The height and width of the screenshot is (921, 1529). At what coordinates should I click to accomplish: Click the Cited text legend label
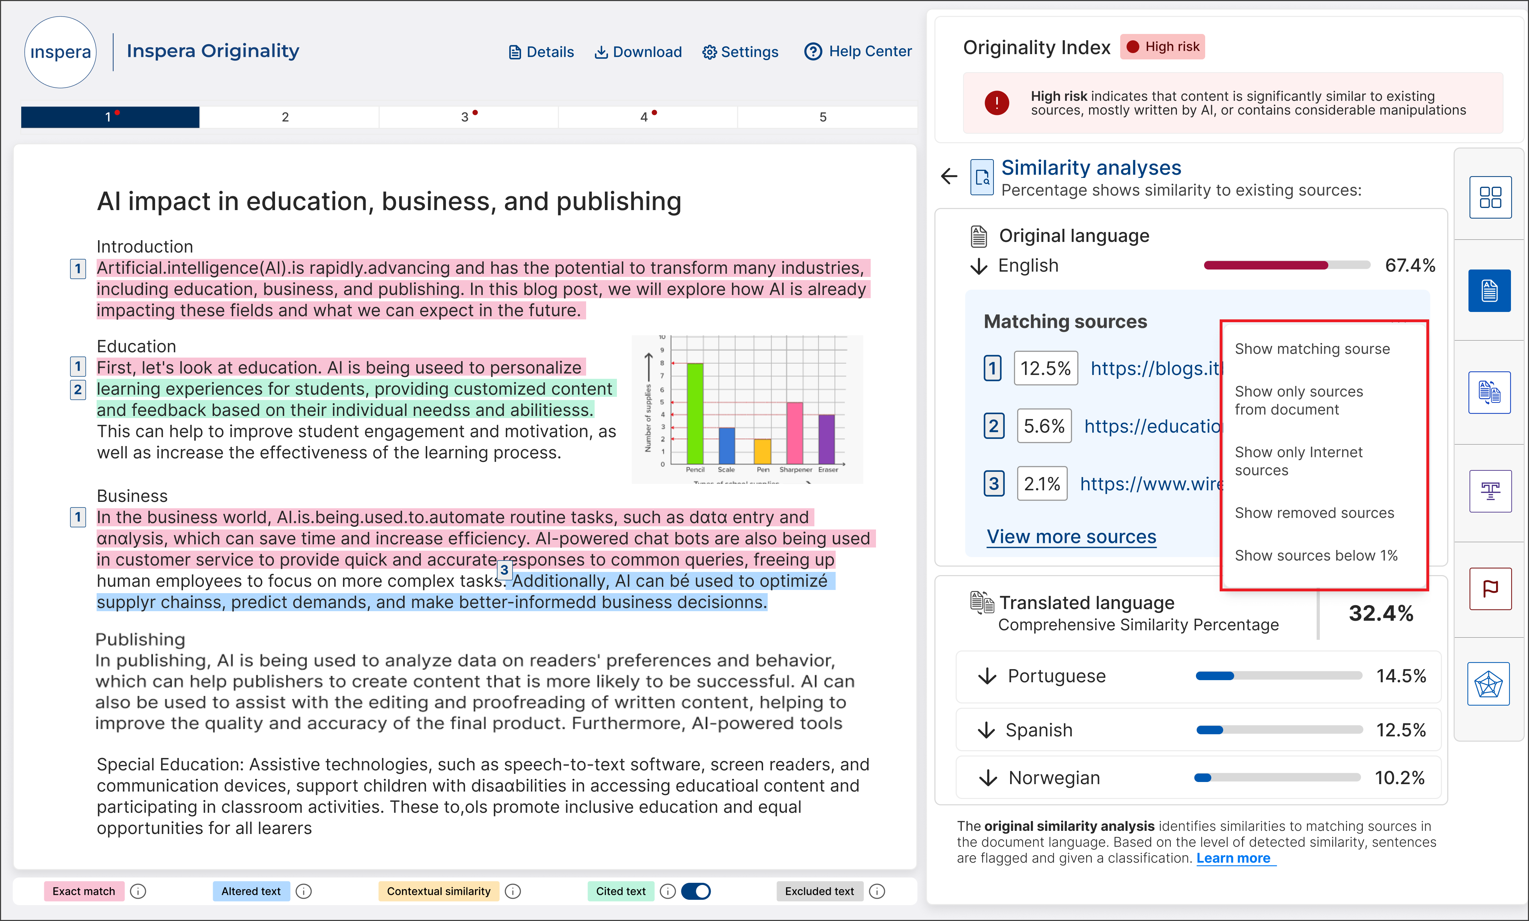click(x=620, y=891)
